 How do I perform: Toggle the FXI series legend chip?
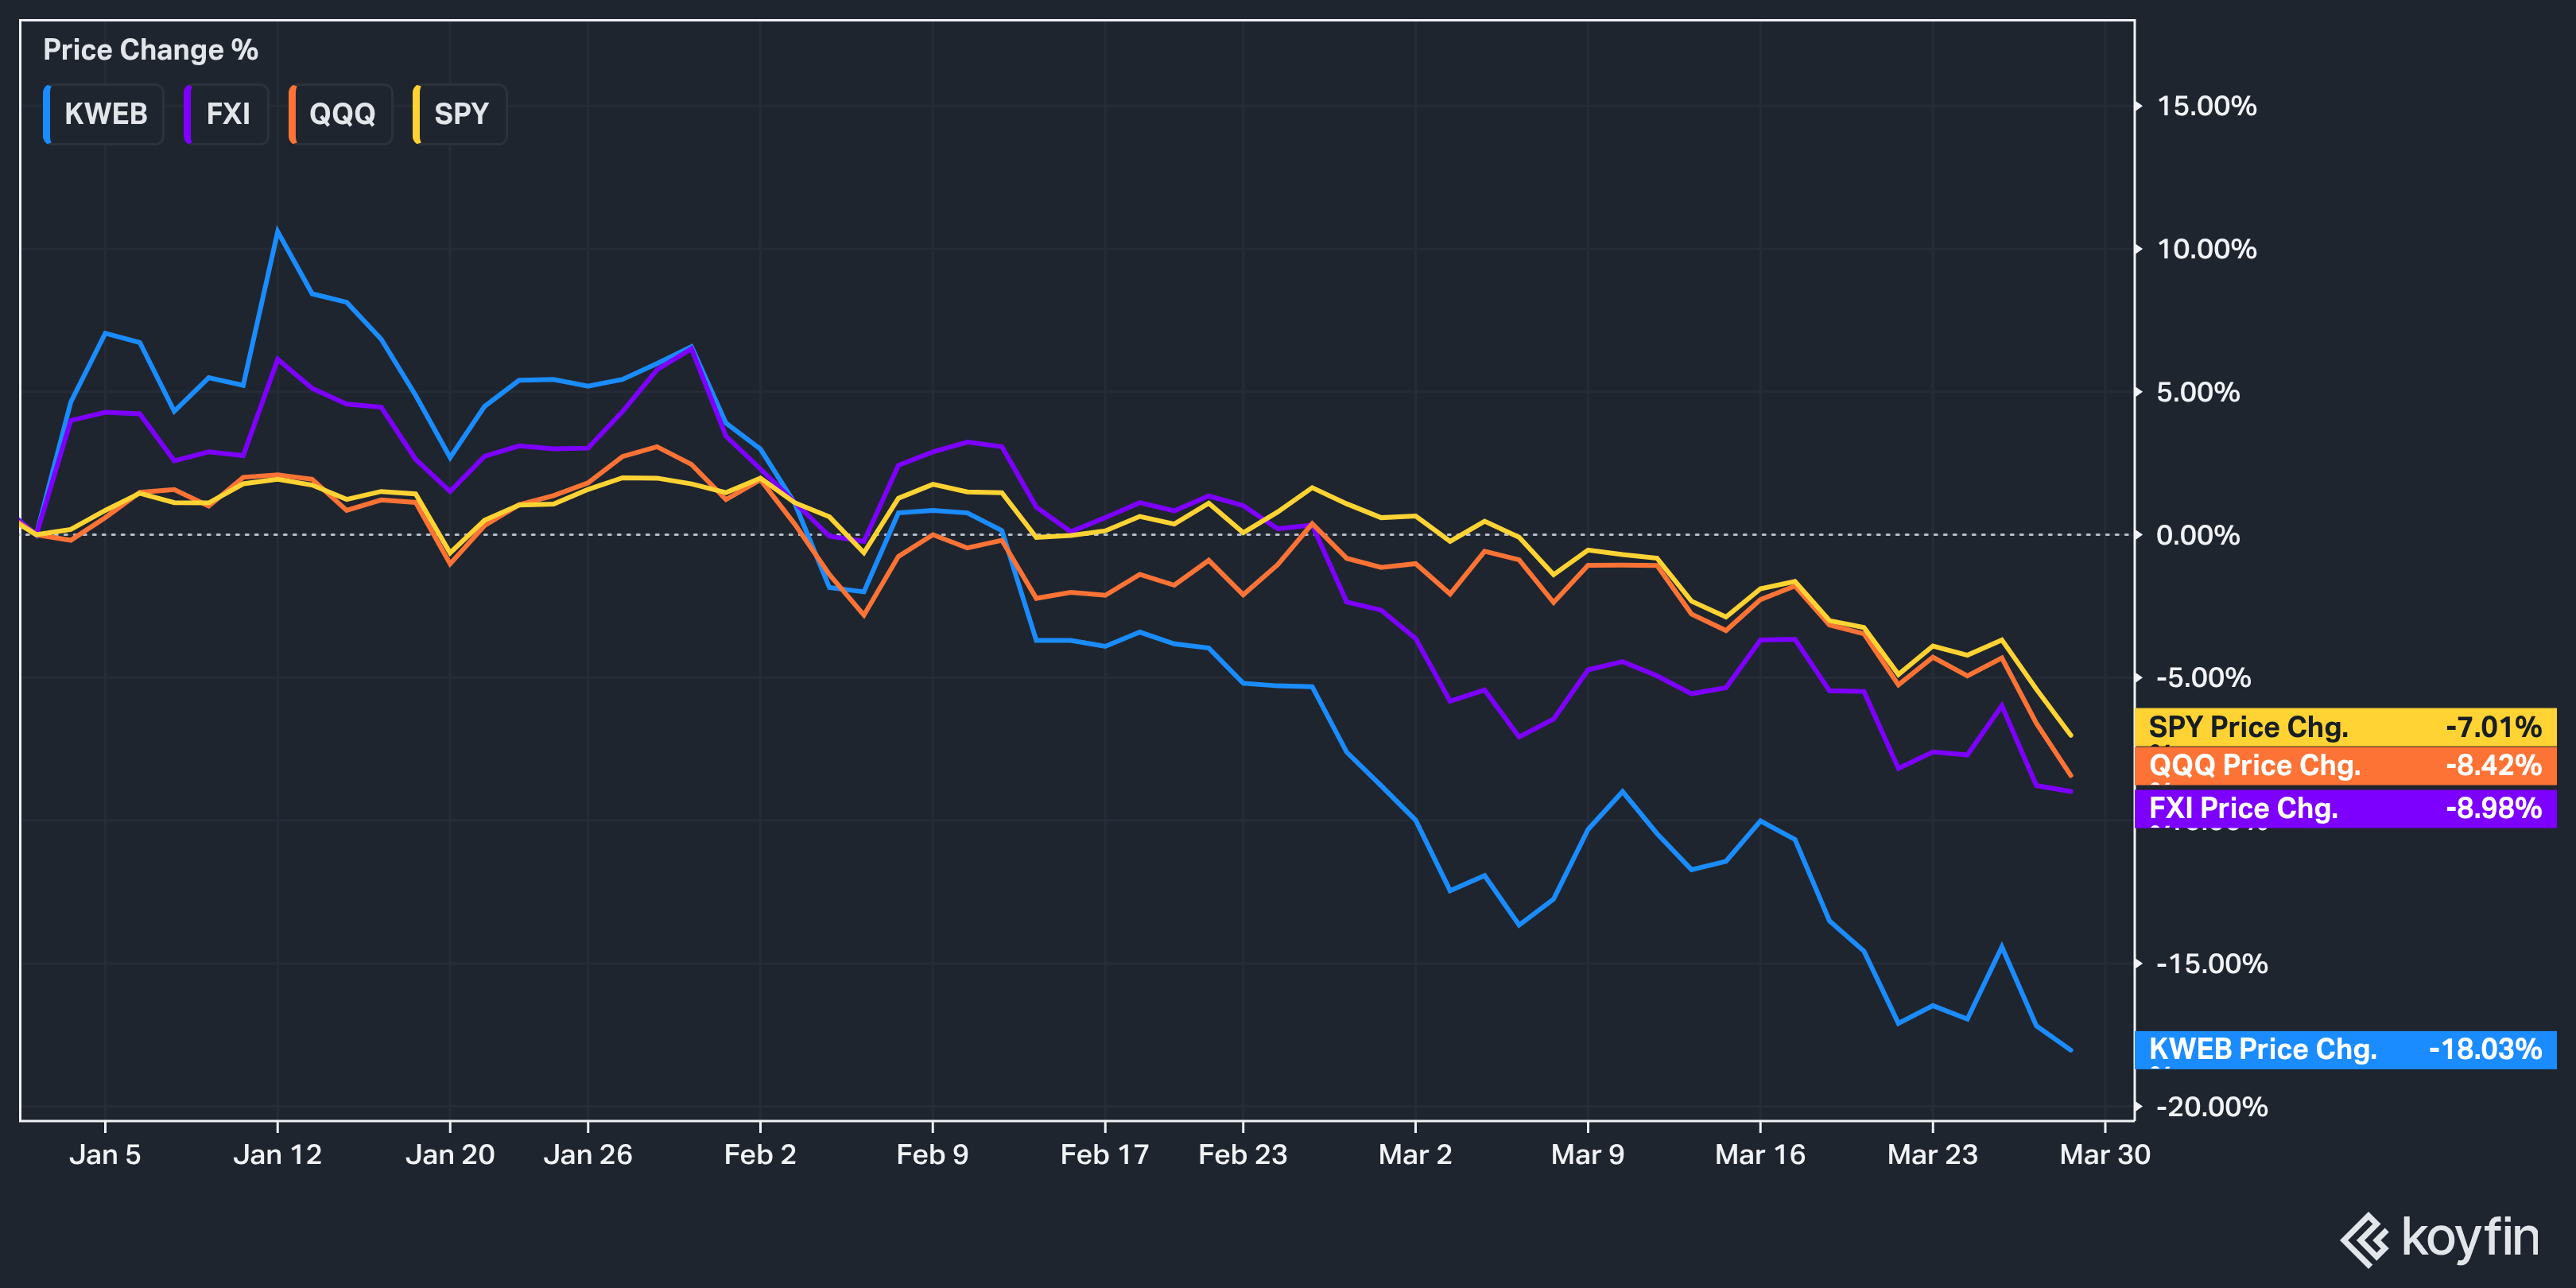coord(227,114)
